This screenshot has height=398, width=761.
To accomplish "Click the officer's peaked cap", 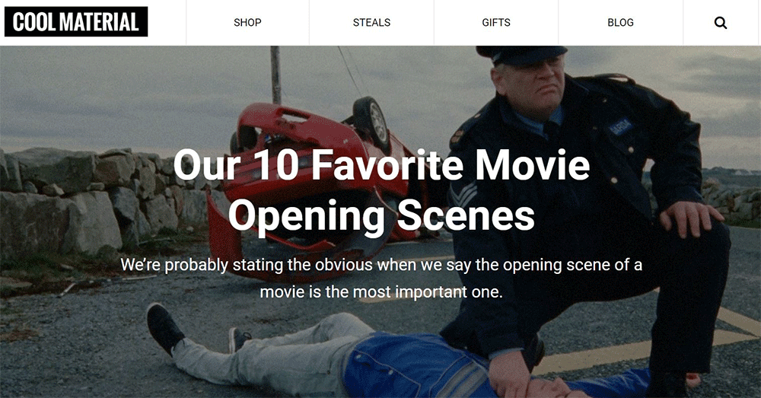I will click(522, 56).
